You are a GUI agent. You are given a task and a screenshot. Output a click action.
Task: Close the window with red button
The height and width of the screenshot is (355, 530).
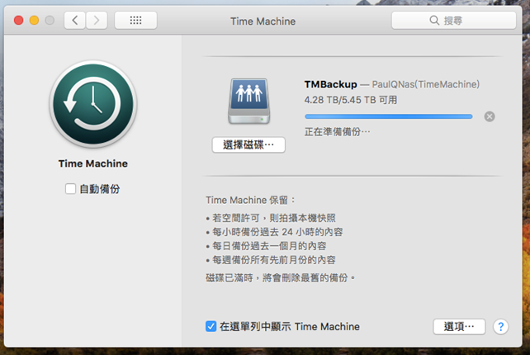19,21
